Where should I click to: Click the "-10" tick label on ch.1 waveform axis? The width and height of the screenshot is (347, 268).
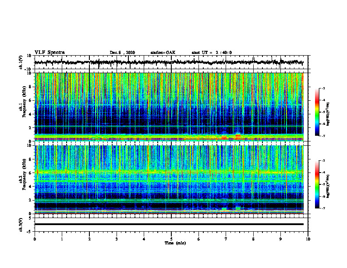pyautogui.click(x=28, y=69)
